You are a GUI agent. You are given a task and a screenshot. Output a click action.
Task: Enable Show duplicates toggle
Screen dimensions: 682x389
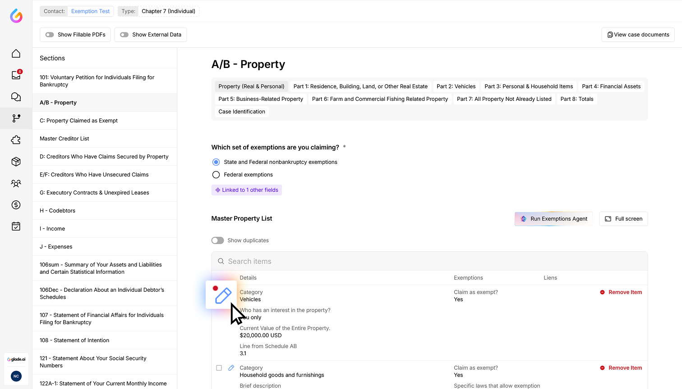click(218, 240)
